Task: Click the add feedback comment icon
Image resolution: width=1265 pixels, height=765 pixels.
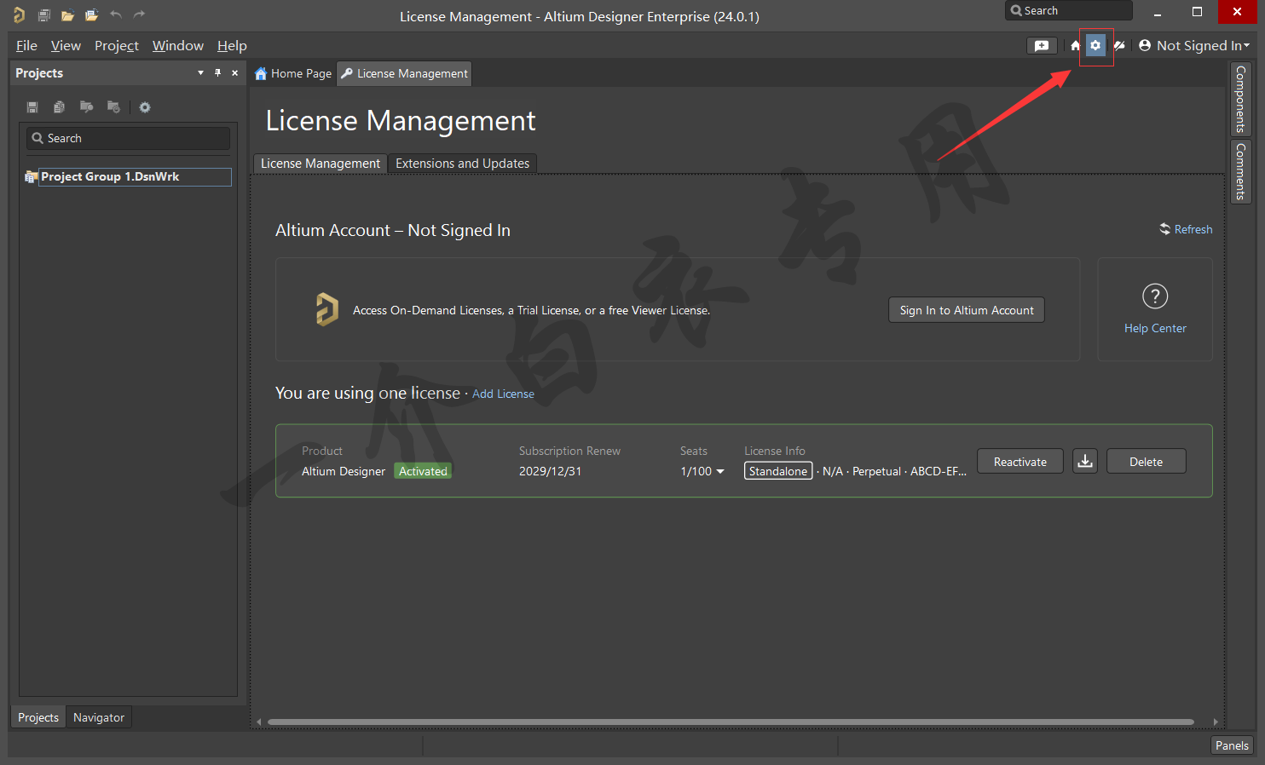Action: (x=1042, y=46)
